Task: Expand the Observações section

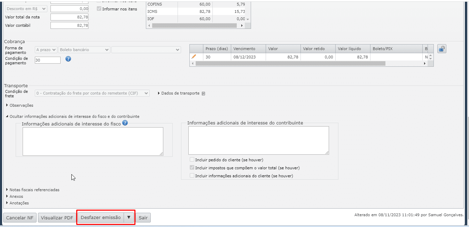Action: [19, 105]
